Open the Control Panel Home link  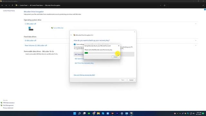[x=9, y=11]
